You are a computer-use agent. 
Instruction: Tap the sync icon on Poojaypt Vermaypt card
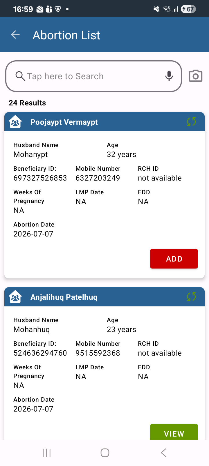coord(192,122)
